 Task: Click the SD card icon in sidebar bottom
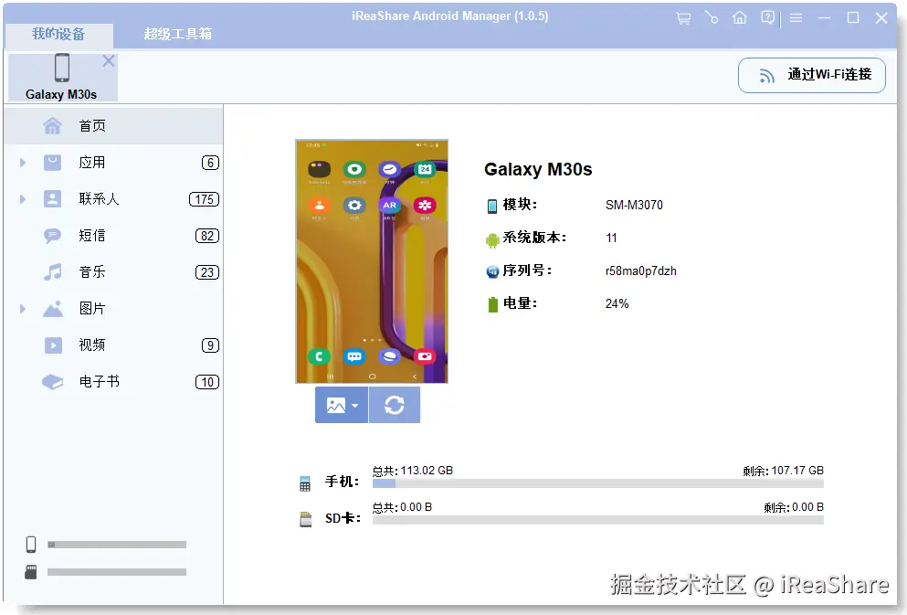31,572
